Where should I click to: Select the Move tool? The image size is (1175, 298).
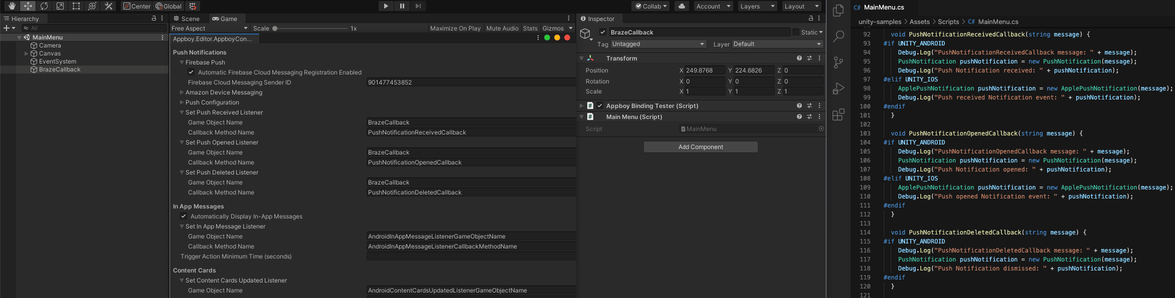point(28,6)
